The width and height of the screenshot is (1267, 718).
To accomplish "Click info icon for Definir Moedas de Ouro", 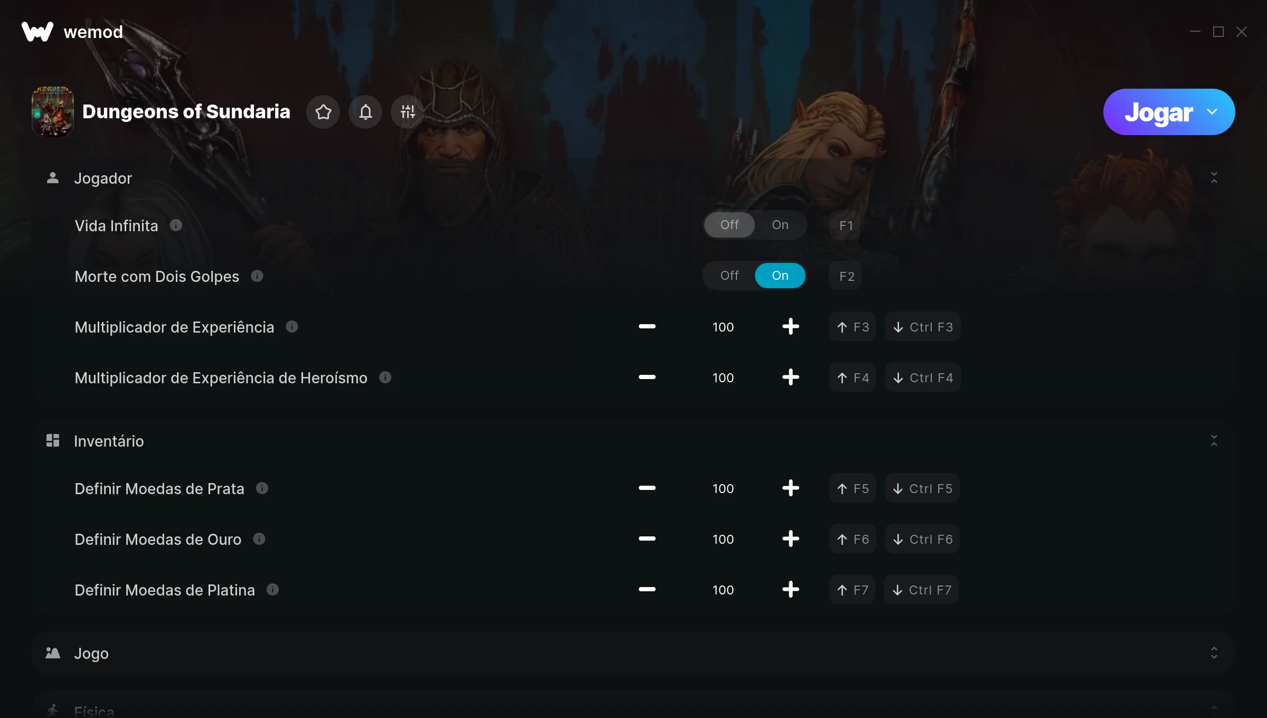I will coord(259,539).
